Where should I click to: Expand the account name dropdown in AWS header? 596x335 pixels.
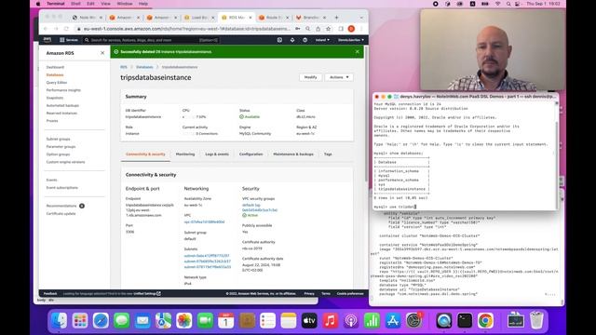[351, 40]
